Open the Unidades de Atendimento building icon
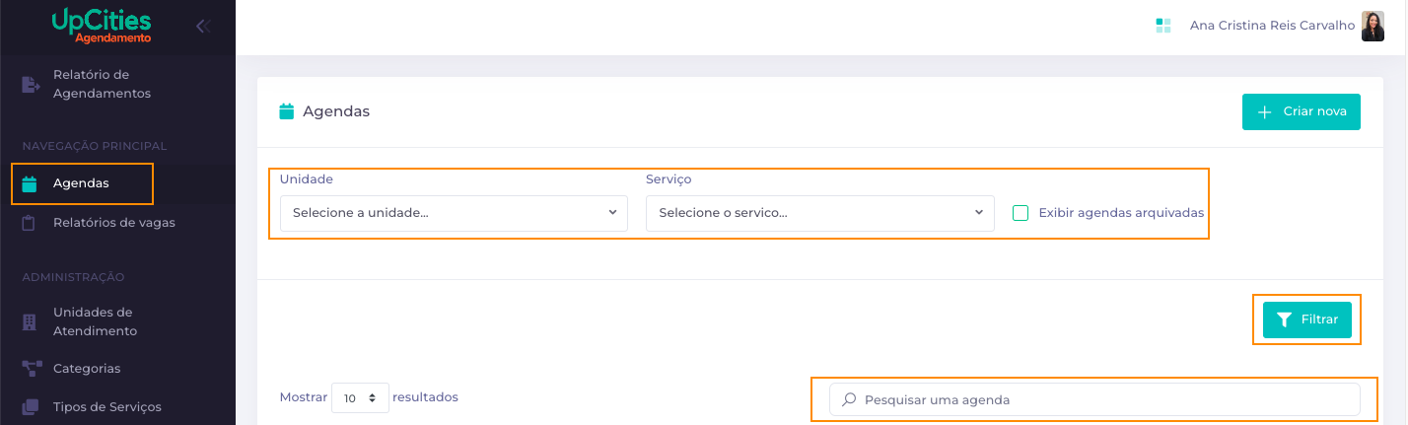The height and width of the screenshot is (425, 1408). tap(30, 322)
